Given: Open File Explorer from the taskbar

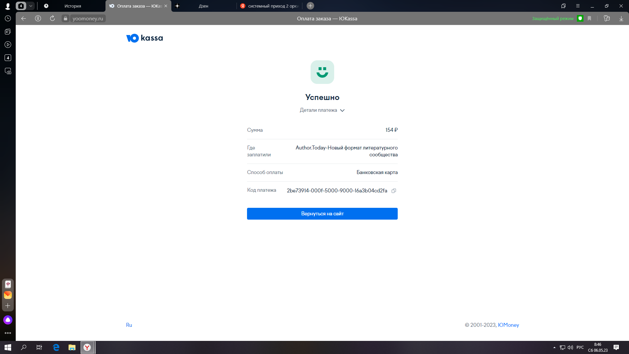Looking at the screenshot, I should click(x=72, y=347).
